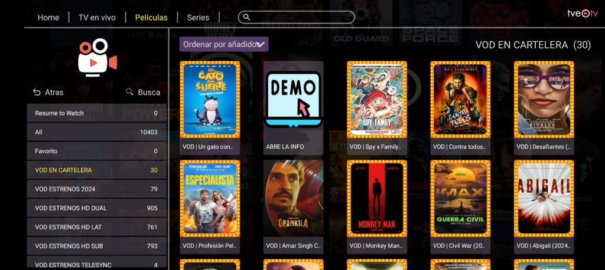This screenshot has height=270, width=605.
Task: Click the back arrow icon beside Atras
Action: tap(37, 92)
